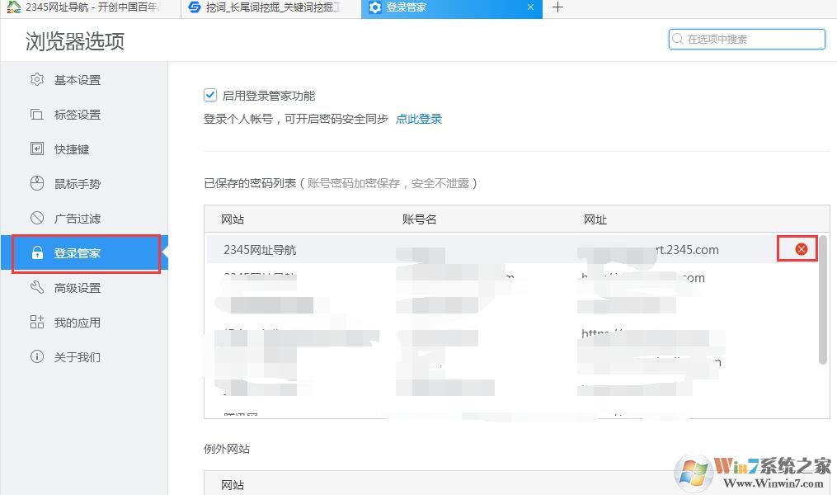Click the tab icon next to 标签设置
Screen dimensions: 837x495
click(37, 115)
